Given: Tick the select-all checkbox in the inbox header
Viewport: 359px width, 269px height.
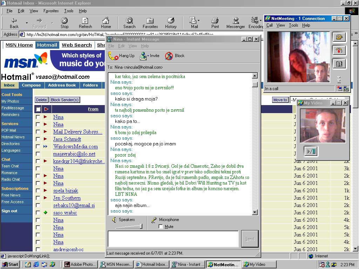Looking at the screenshot, I should coord(38,109).
